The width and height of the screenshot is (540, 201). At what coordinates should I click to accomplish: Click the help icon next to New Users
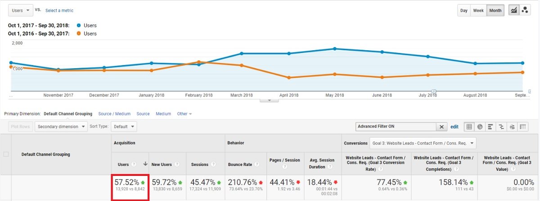point(177,165)
